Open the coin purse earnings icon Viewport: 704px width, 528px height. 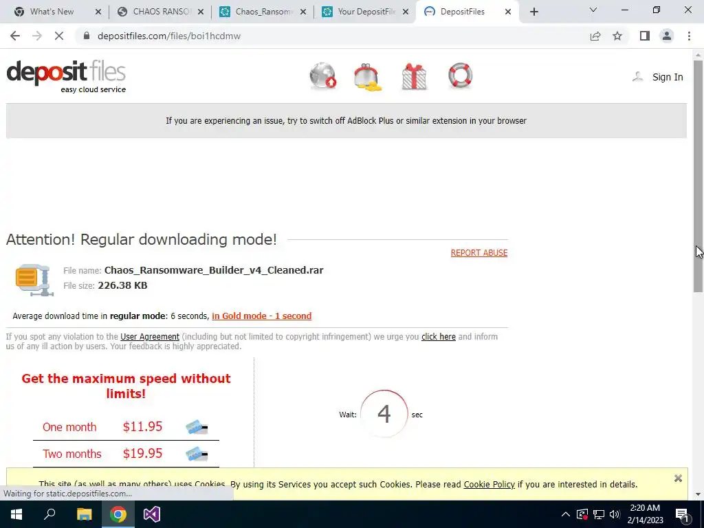(x=368, y=77)
